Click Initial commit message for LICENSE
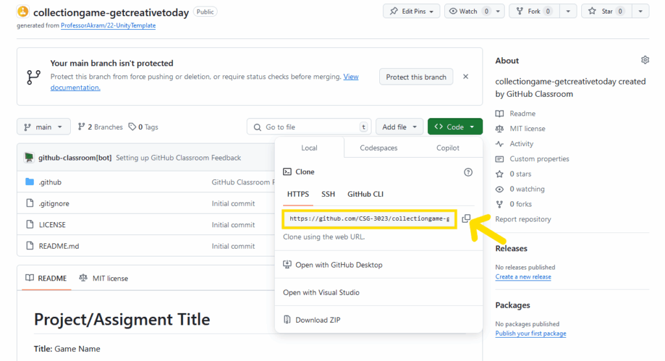The image size is (665, 361). click(233, 225)
